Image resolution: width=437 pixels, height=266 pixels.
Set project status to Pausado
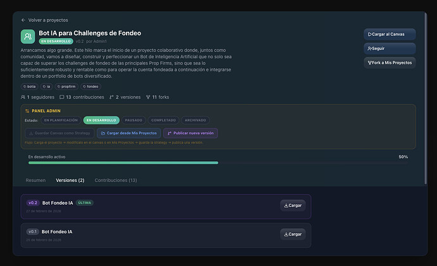(132, 120)
